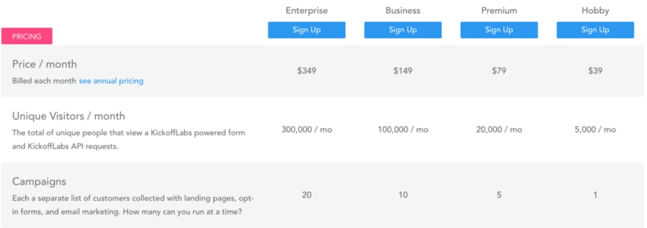This screenshot has width=647, height=228.
Task: Select the $349 Enterprise price
Action: (x=307, y=71)
